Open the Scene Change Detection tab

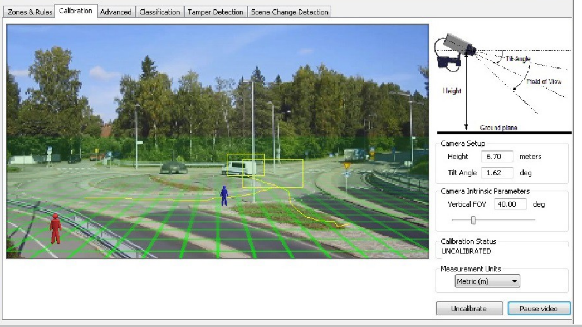(x=290, y=12)
